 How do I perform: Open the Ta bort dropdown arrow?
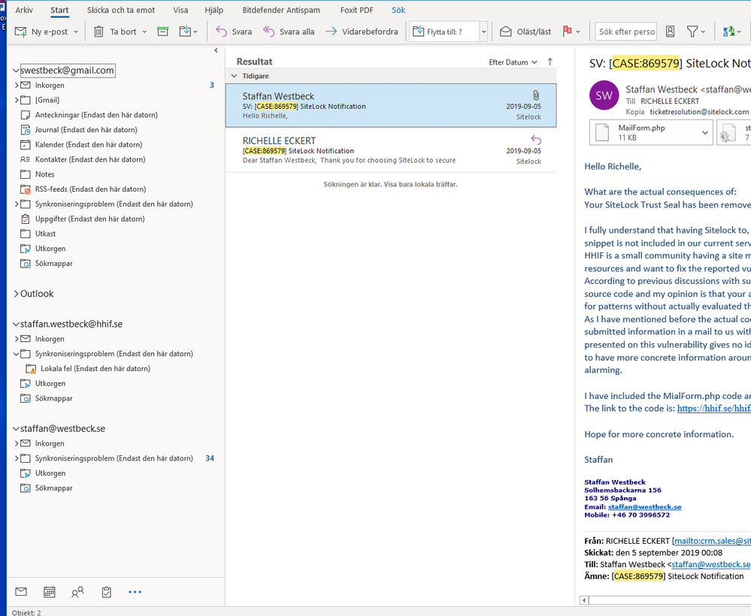(144, 32)
